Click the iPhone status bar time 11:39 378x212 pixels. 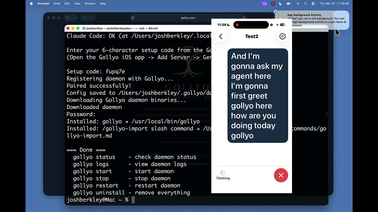221,25
